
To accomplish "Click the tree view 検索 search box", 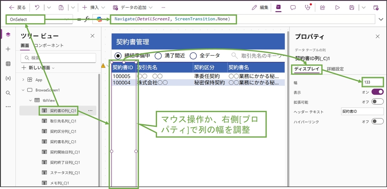I will point(58,58).
